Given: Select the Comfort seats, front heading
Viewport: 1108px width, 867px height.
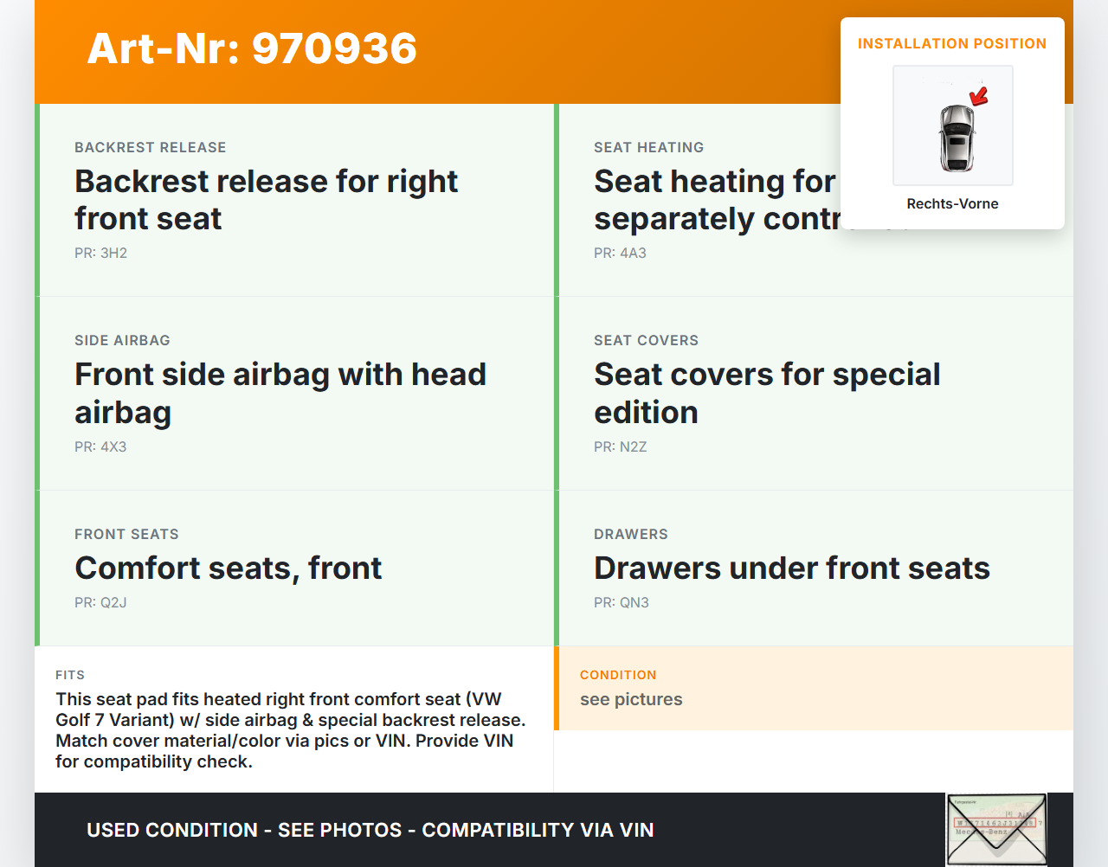Looking at the screenshot, I should pos(228,568).
